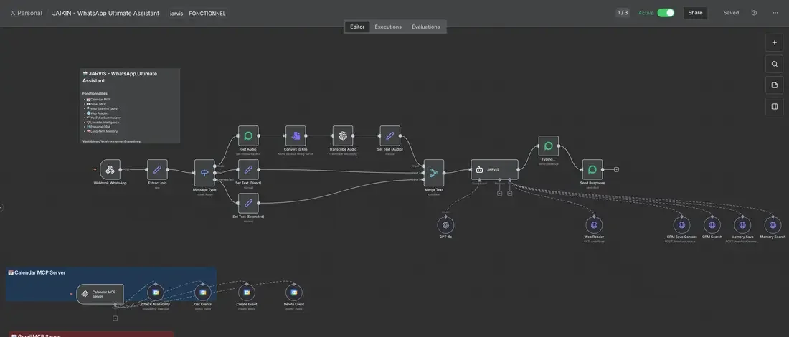This screenshot has width=789, height=337.
Task: Click the FONCTIONNEL tag
Action: [207, 14]
